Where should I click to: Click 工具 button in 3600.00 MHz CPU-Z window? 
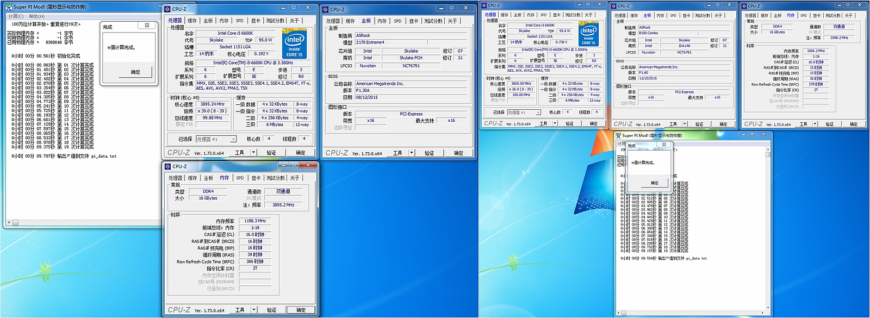(544, 123)
